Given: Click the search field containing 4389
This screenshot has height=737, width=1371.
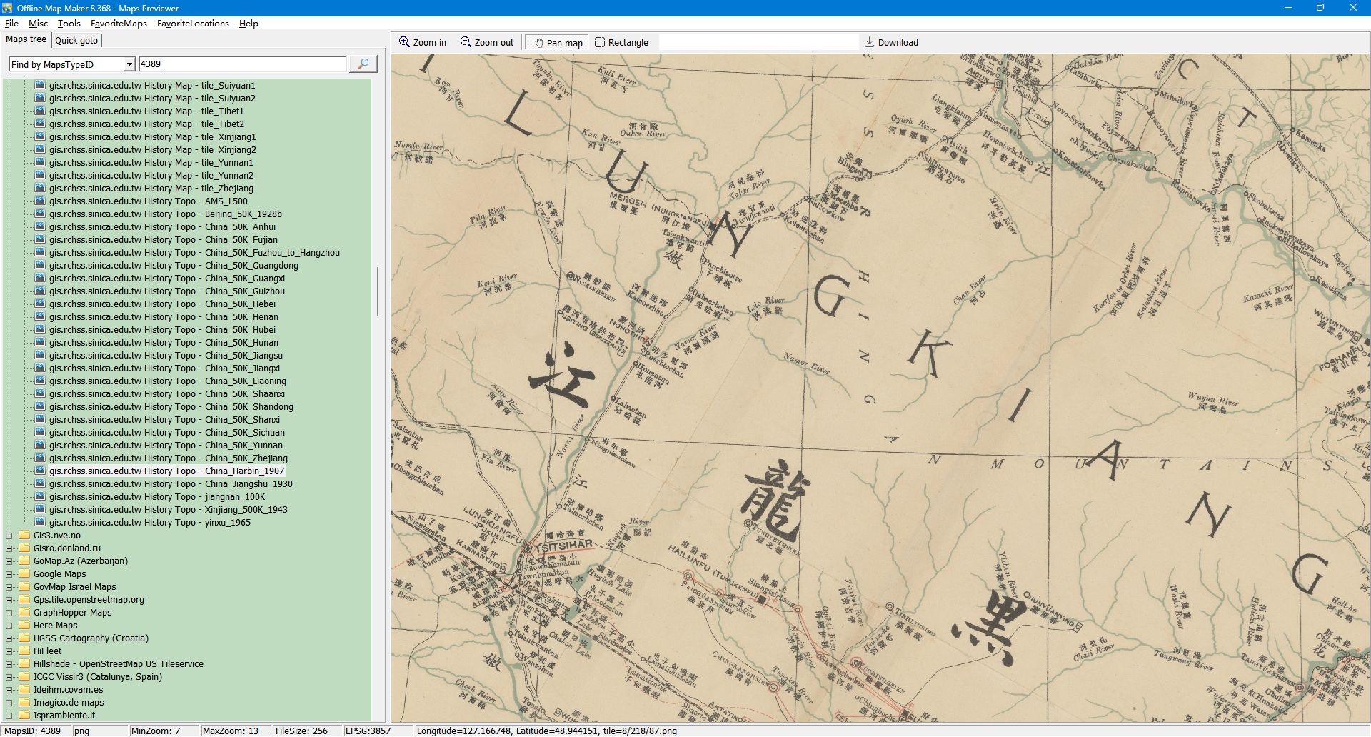Looking at the screenshot, I should pyautogui.click(x=243, y=64).
